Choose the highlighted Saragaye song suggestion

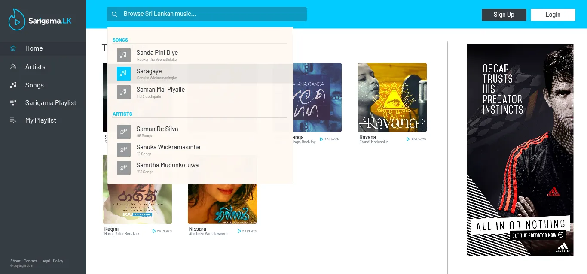click(x=200, y=74)
